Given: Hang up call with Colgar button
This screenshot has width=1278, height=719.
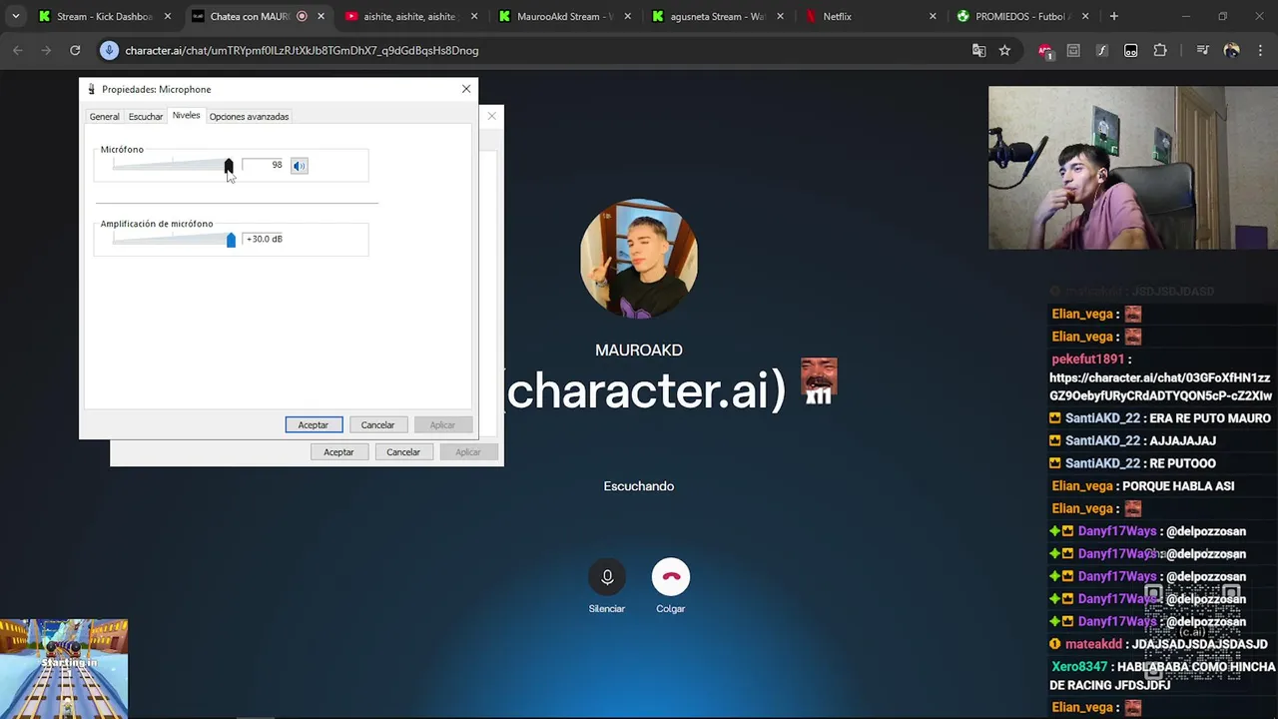Looking at the screenshot, I should coord(671,577).
